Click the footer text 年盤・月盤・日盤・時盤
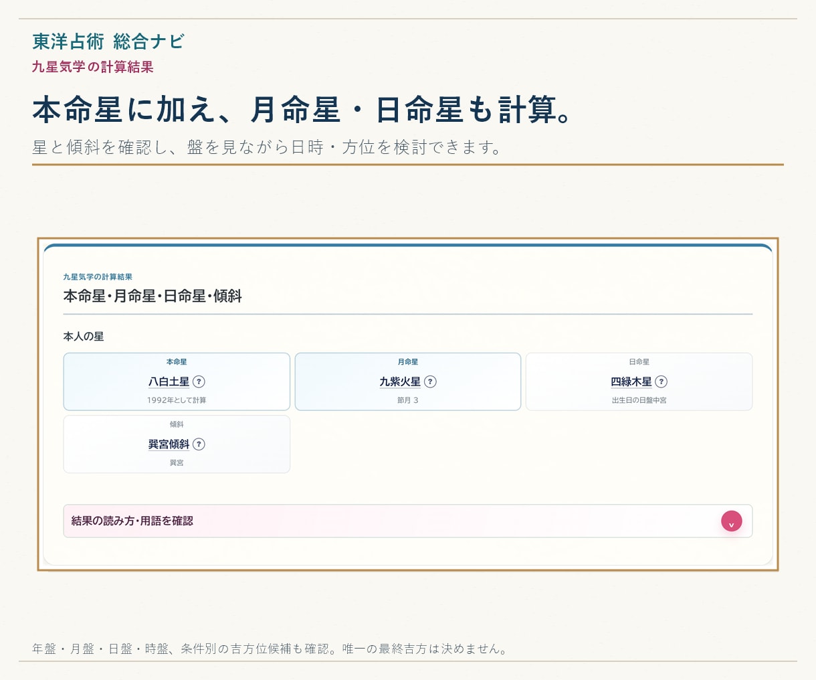816x680 pixels. click(270, 649)
